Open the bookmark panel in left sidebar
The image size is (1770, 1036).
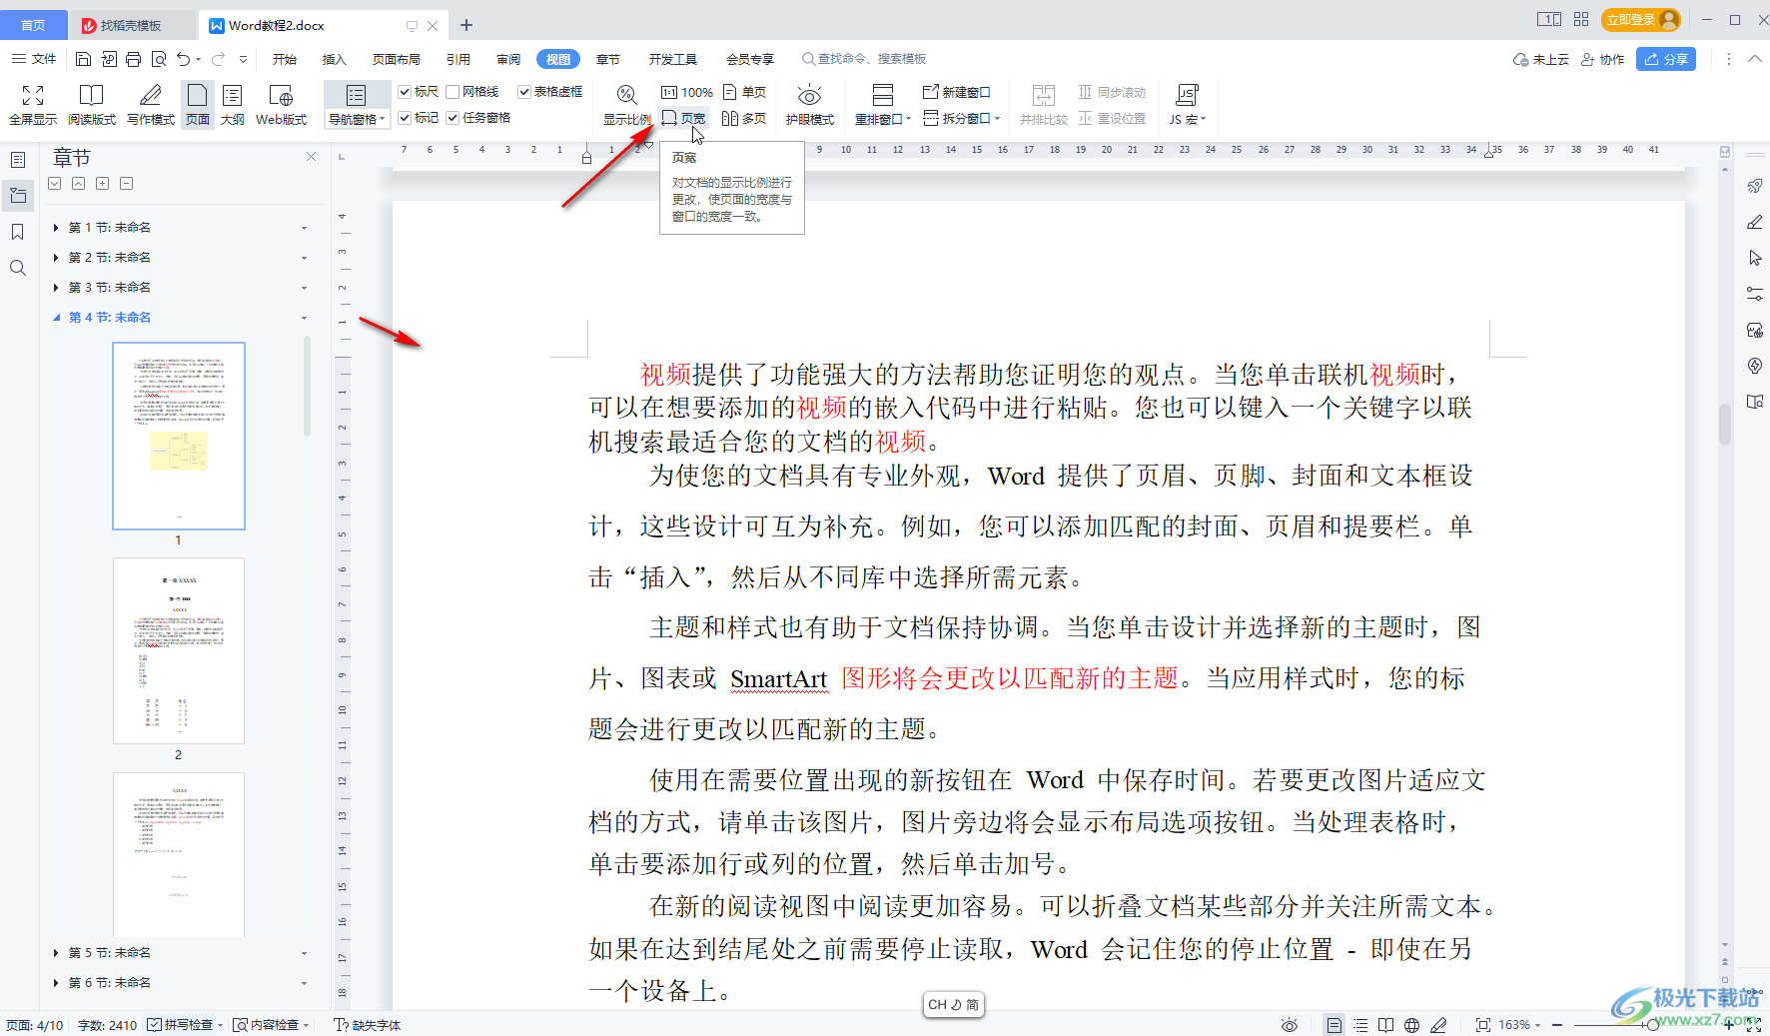[x=17, y=232]
